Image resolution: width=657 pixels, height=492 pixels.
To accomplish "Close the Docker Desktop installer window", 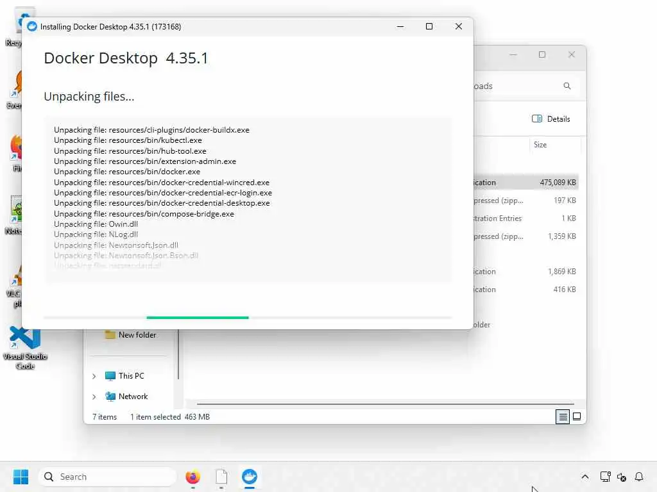I will (x=458, y=27).
